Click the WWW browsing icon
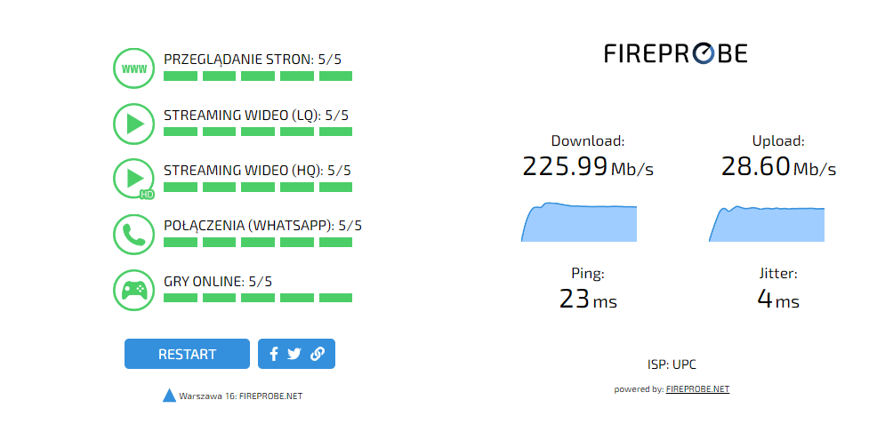This screenshot has width=877, height=432. click(134, 68)
